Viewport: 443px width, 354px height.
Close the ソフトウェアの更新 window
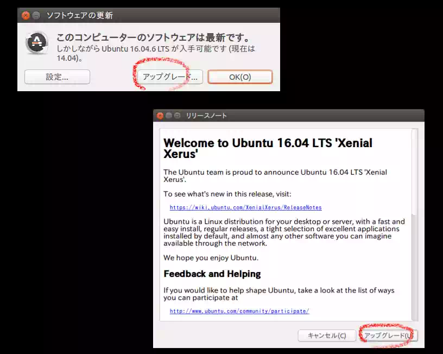click(x=26, y=15)
